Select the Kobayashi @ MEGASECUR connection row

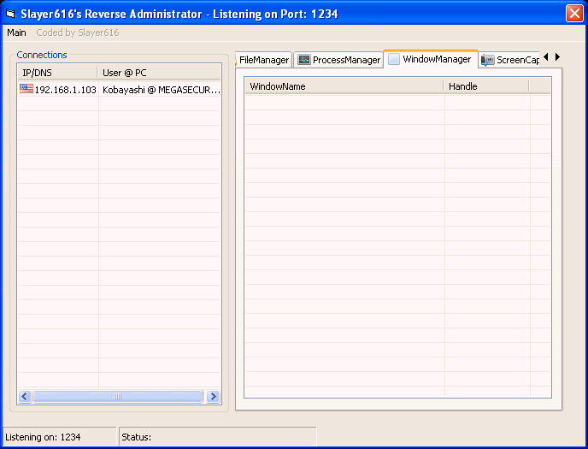159,89
